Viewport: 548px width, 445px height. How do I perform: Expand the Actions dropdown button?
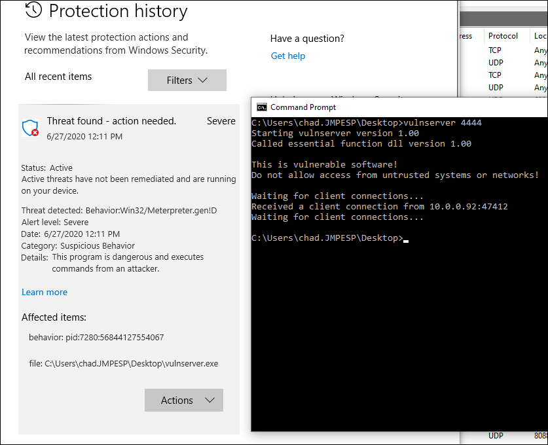pyautogui.click(x=184, y=400)
